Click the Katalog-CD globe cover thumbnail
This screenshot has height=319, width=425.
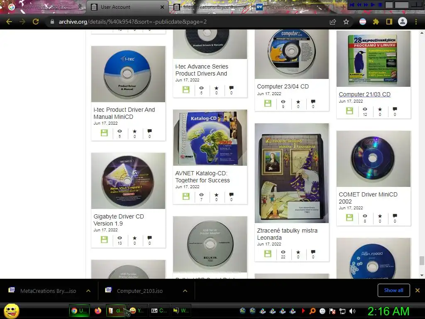[x=210, y=137]
